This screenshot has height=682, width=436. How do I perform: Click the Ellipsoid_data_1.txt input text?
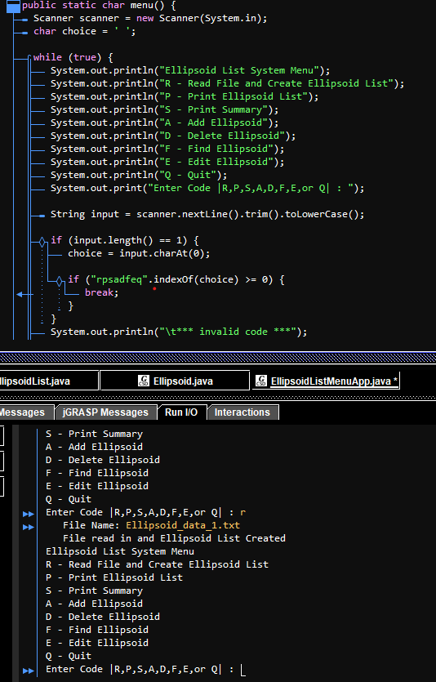(183, 525)
